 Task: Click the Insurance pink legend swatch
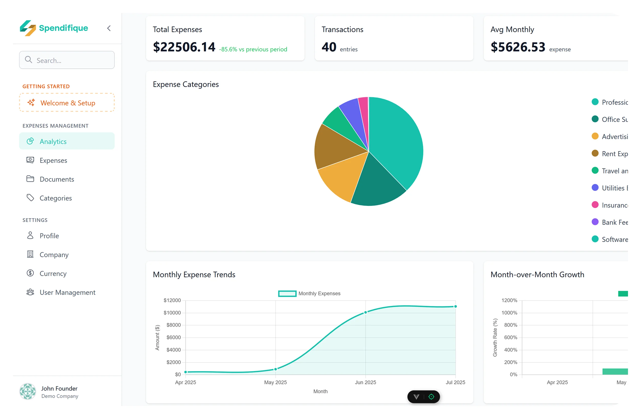point(595,205)
